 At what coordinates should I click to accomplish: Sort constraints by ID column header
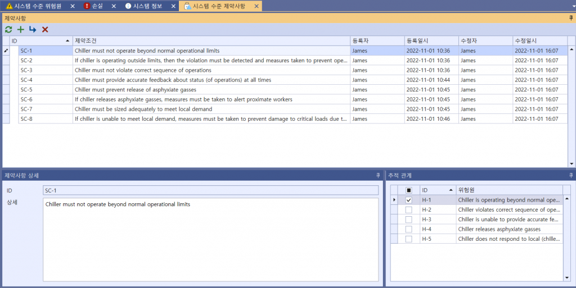(x=39, y=41)
